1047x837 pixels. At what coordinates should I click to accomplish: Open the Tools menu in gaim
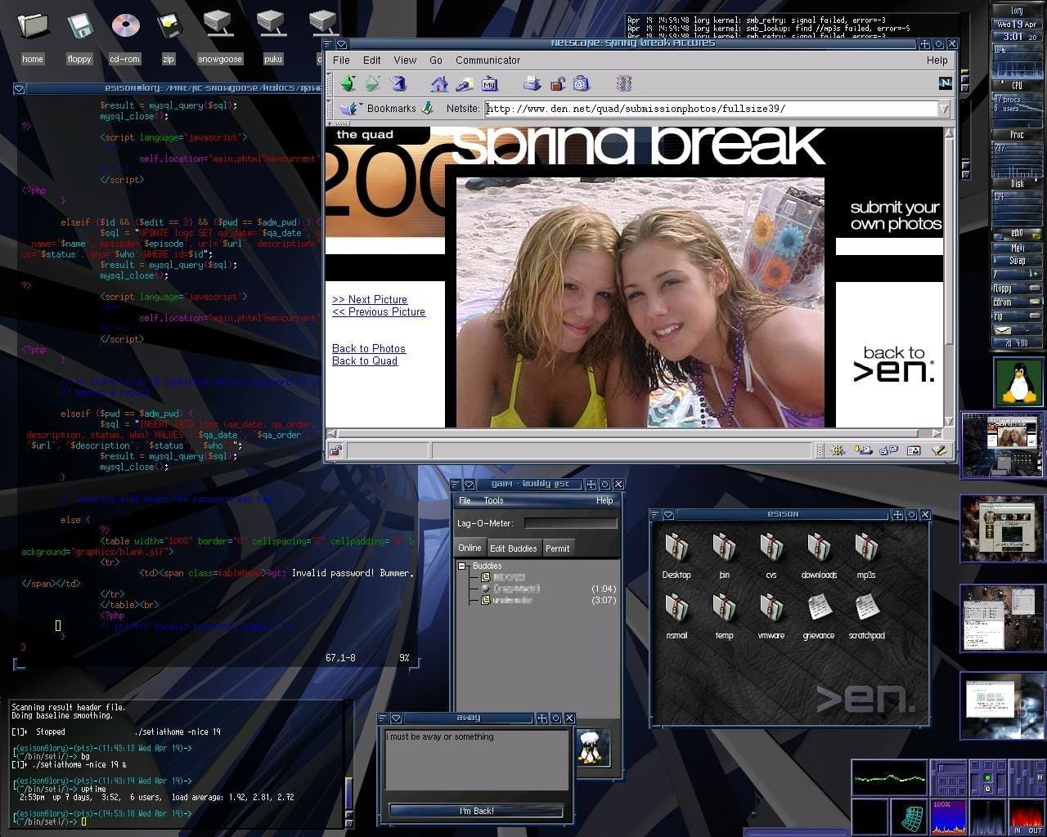(493, 500)
